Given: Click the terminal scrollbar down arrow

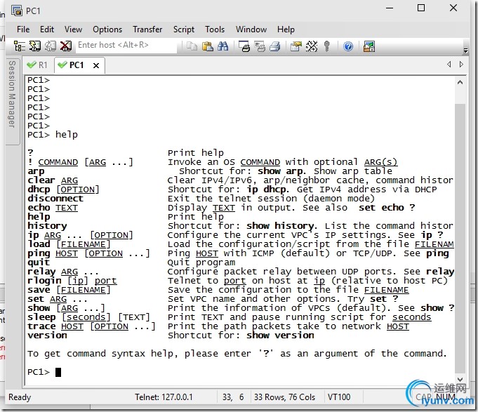Looking at the screenshot, I should 460,380.
